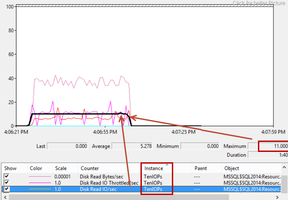This screenshot has height=200, width=288.
Task: Select the Disk Read IO Throttled/sec counter
Action: tap(109, 183)
